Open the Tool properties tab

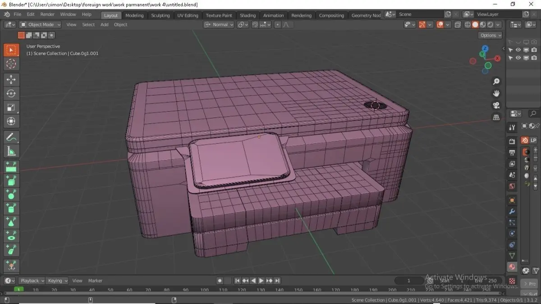(512, 127)
